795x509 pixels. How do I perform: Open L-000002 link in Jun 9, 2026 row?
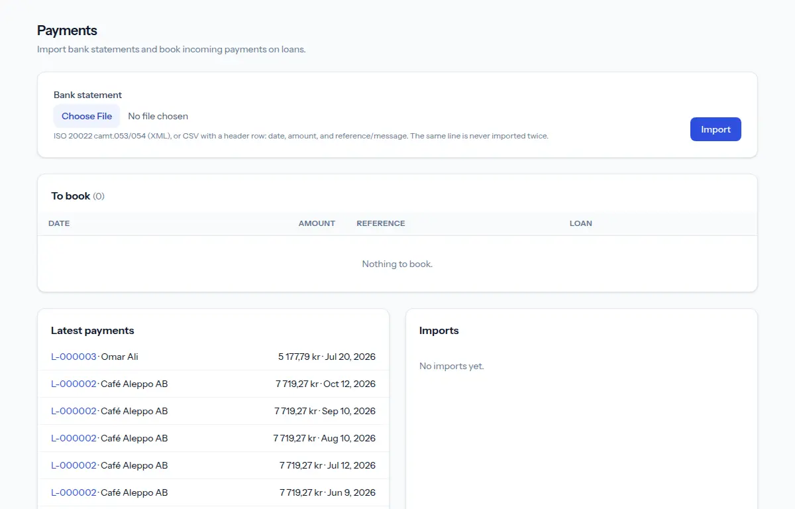click(x=74, y=492)
